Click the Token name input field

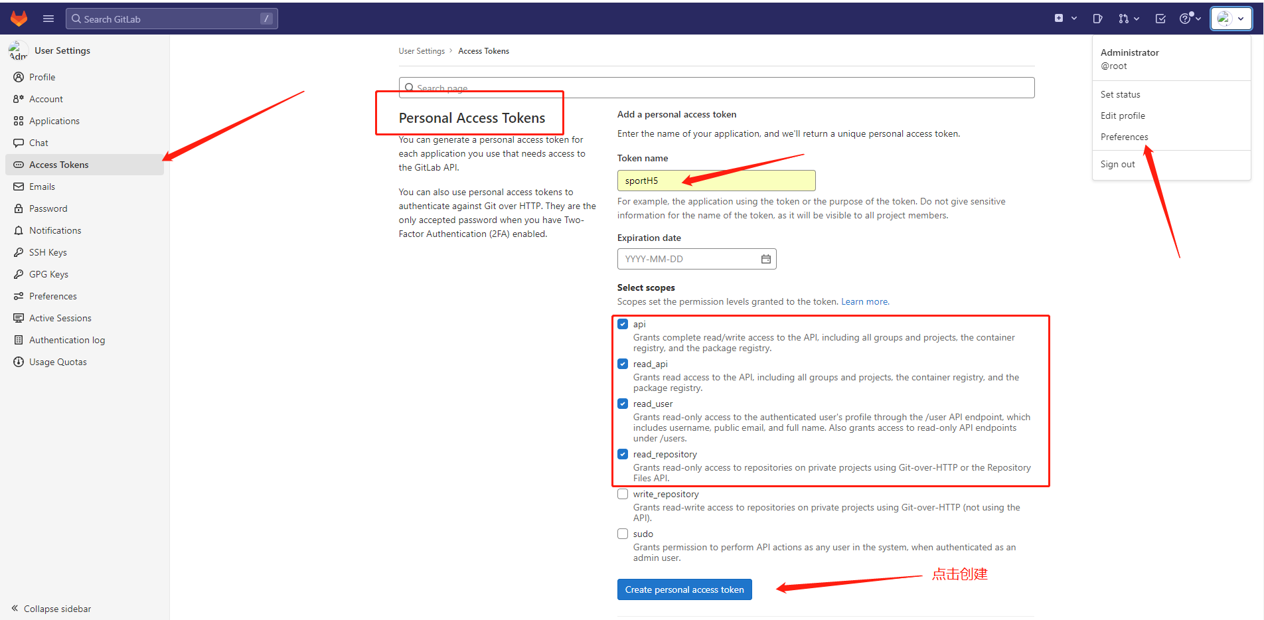[x=716, y=181]
